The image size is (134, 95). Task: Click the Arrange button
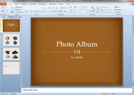(93, 9)
